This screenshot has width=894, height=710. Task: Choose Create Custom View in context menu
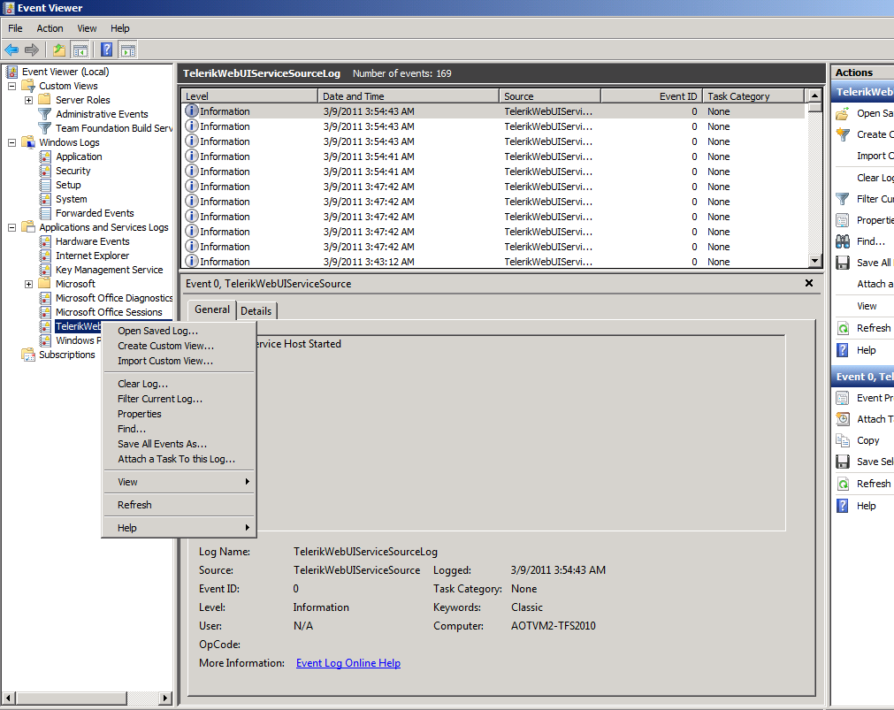click(179, 347)
